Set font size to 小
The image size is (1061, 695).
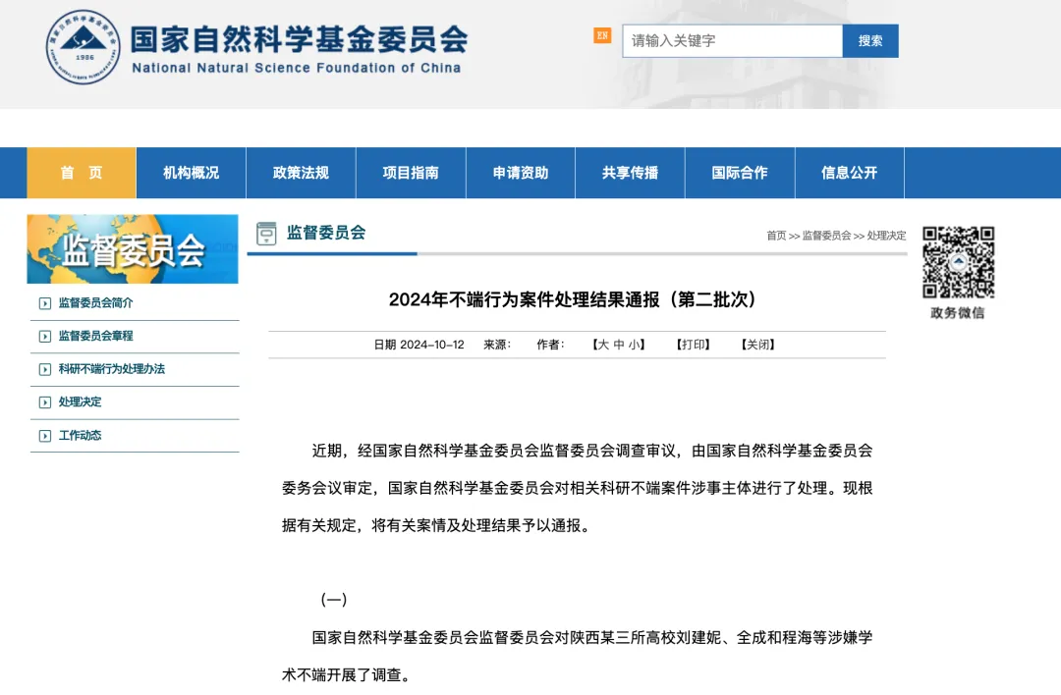[634, 345]
